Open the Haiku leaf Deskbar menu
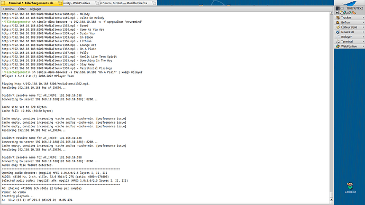 coord(350,3)
